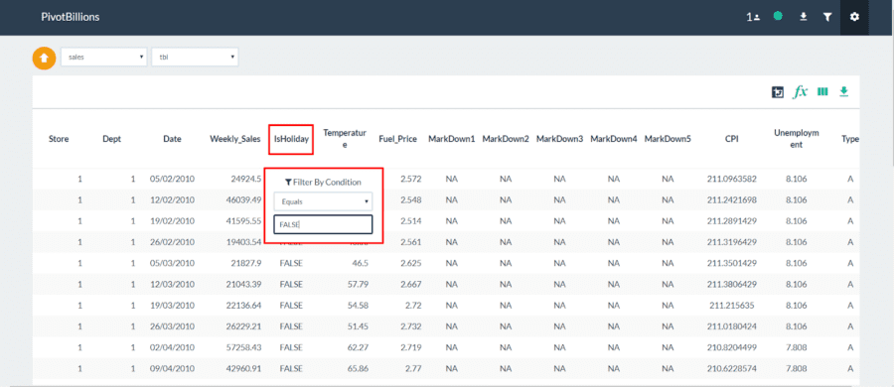The width and height of the screenshot is (894, 387).
Task: Click the Store column header
Action: [59, 139]
